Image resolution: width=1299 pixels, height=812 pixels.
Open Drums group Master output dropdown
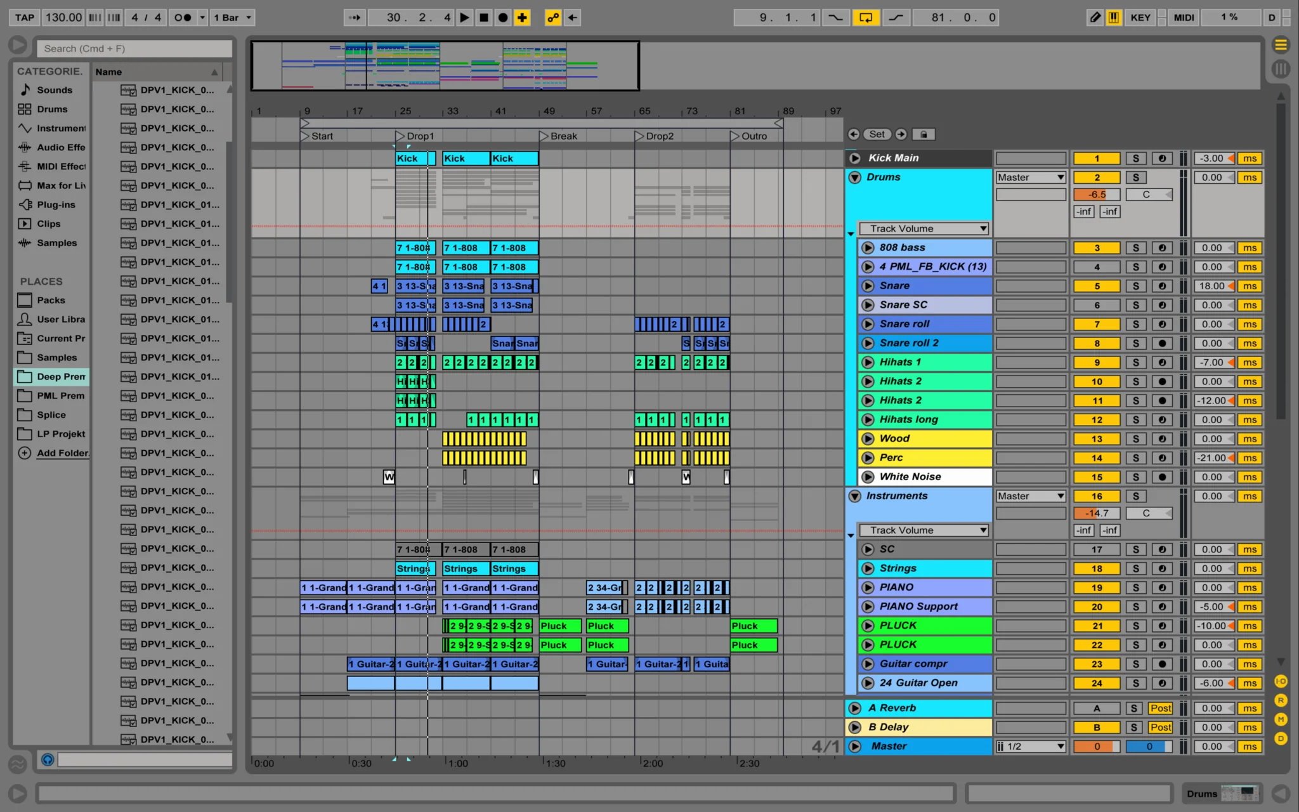1031,178
